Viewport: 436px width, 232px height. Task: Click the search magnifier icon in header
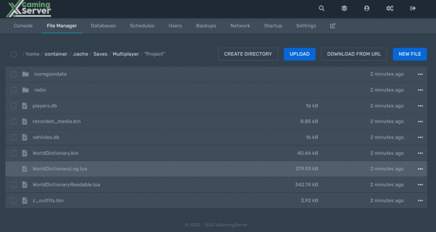(x=322, y=9)
